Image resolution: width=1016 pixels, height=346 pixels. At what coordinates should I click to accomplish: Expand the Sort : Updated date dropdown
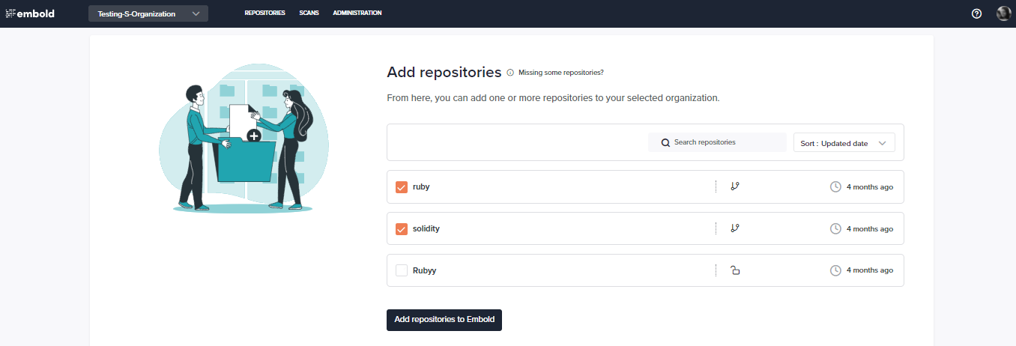point(844,143)
